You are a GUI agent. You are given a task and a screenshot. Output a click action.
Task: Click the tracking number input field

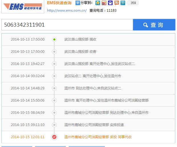tap(67, 25)
